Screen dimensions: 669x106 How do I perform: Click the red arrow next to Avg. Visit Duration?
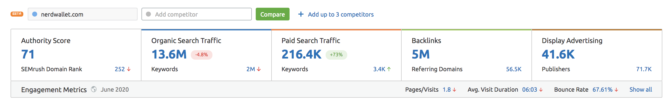pyautogui.click(x=541, y=90)
